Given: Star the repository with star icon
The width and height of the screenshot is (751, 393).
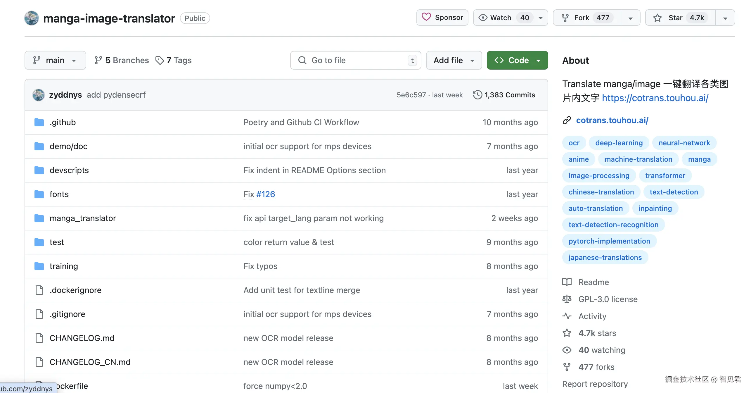Looking at the screenshot, I should point(657,18).
